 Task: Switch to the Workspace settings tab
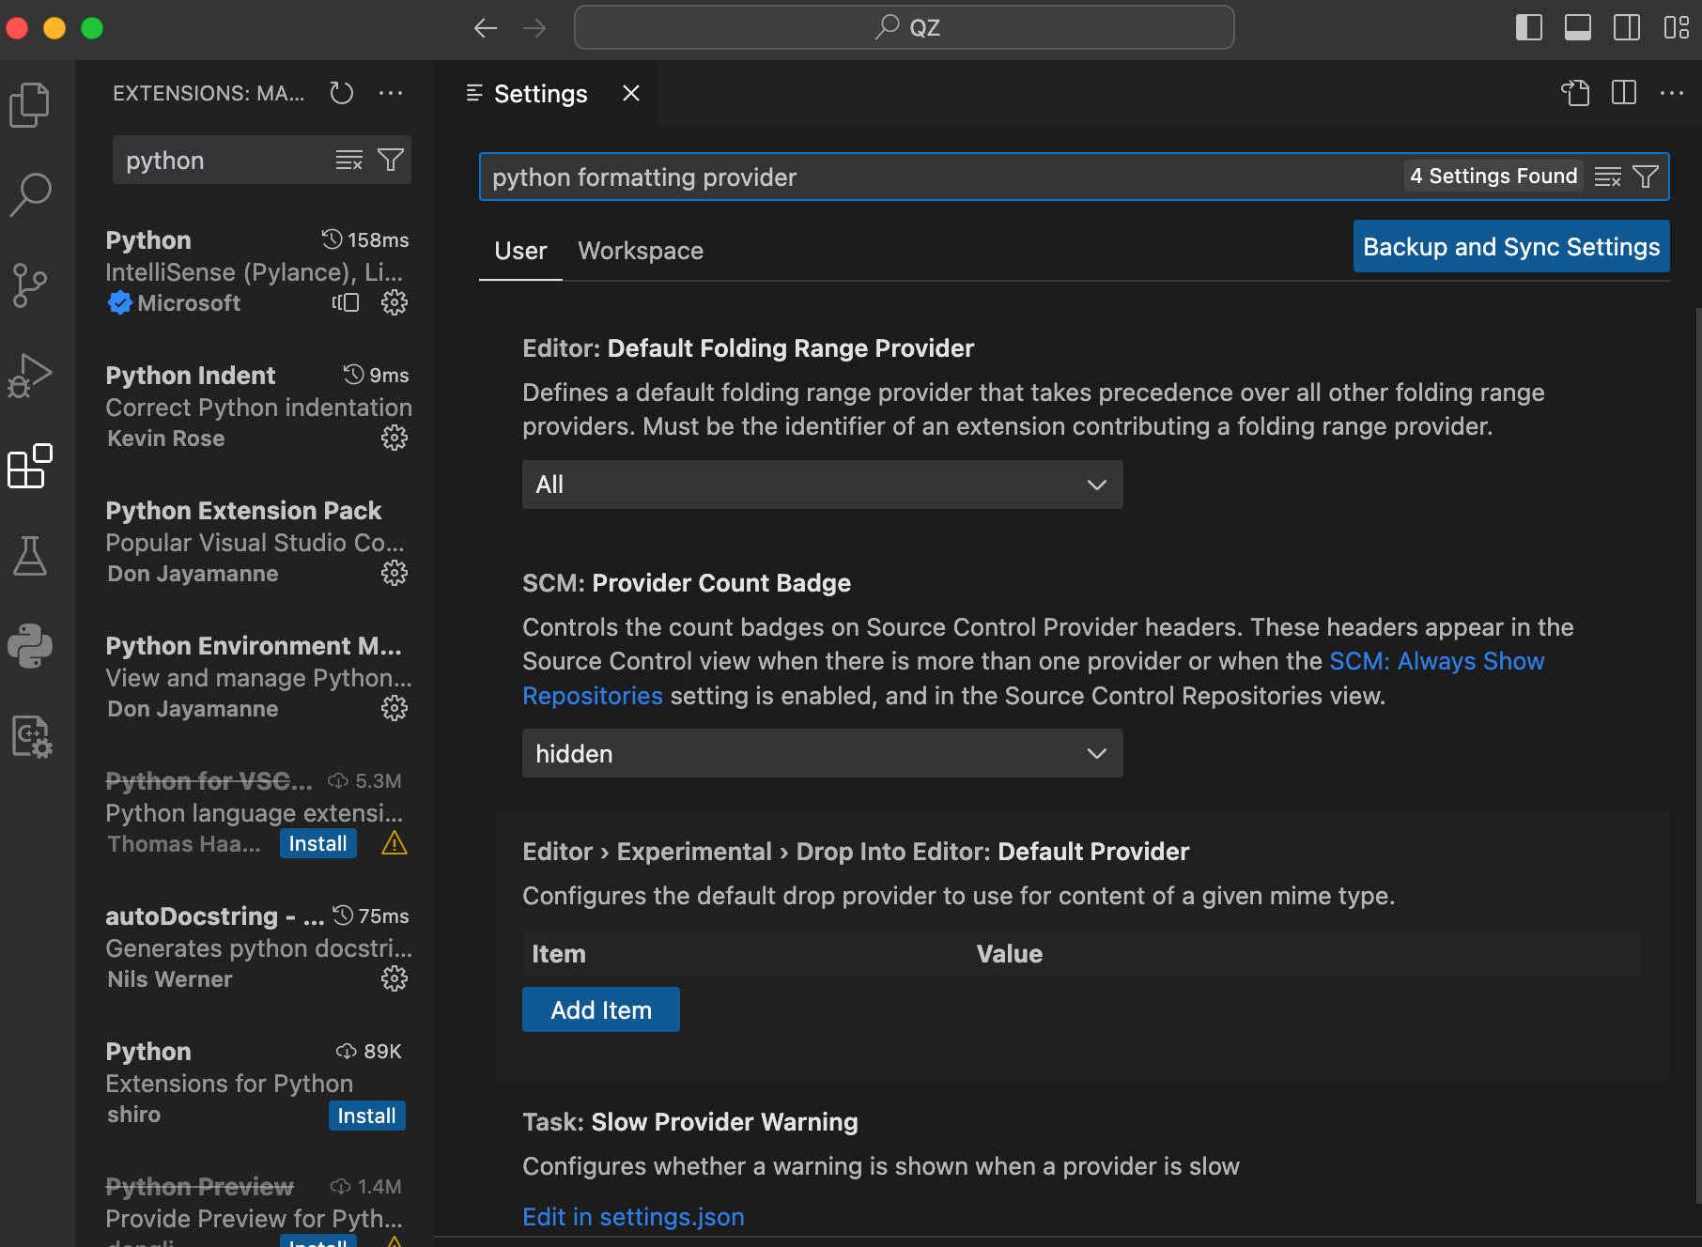click(641, 251)
